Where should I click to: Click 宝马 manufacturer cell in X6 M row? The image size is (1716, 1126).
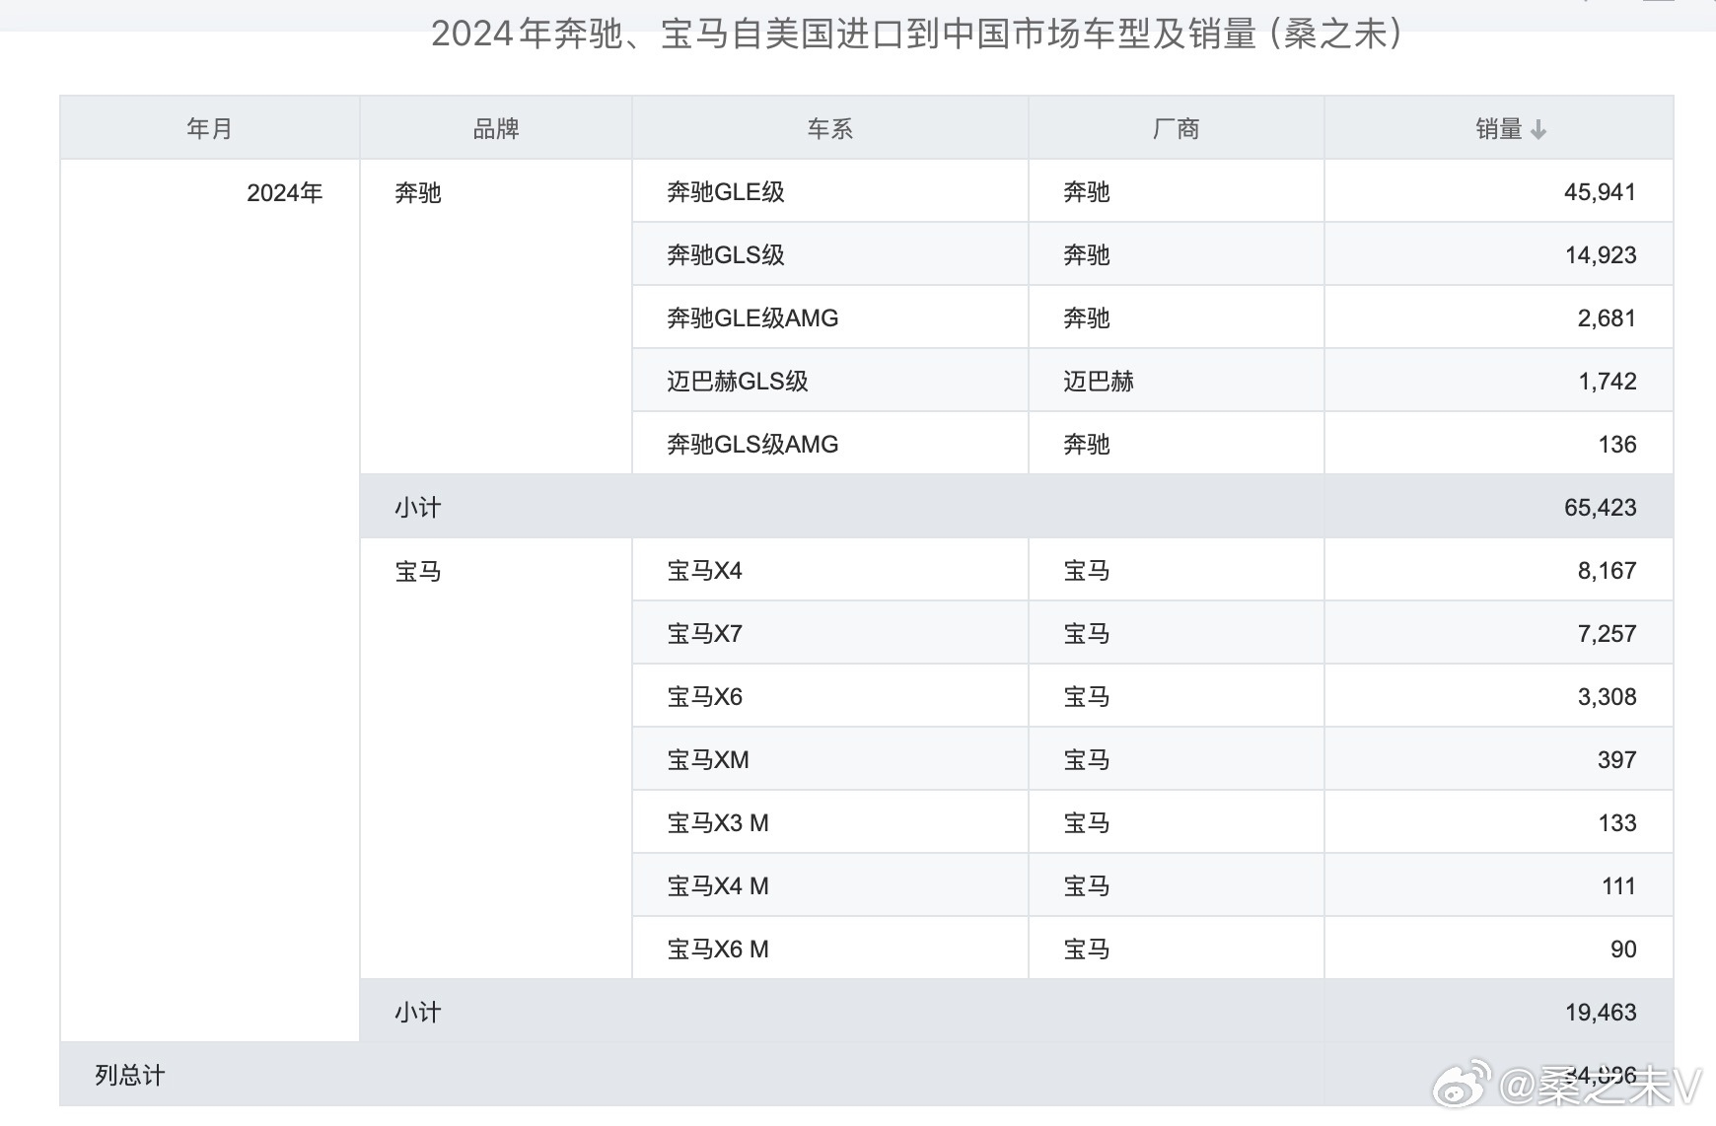coord(1177,949)
